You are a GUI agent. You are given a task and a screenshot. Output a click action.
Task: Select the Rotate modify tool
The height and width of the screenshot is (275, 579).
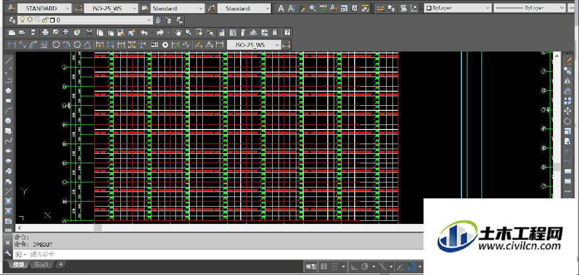tap(568, 121)
